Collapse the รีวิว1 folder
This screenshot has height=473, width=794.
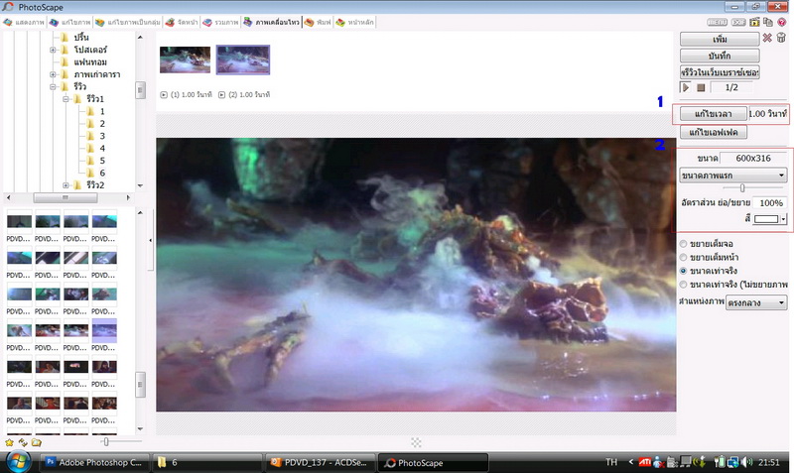click(x=66, y=99)
